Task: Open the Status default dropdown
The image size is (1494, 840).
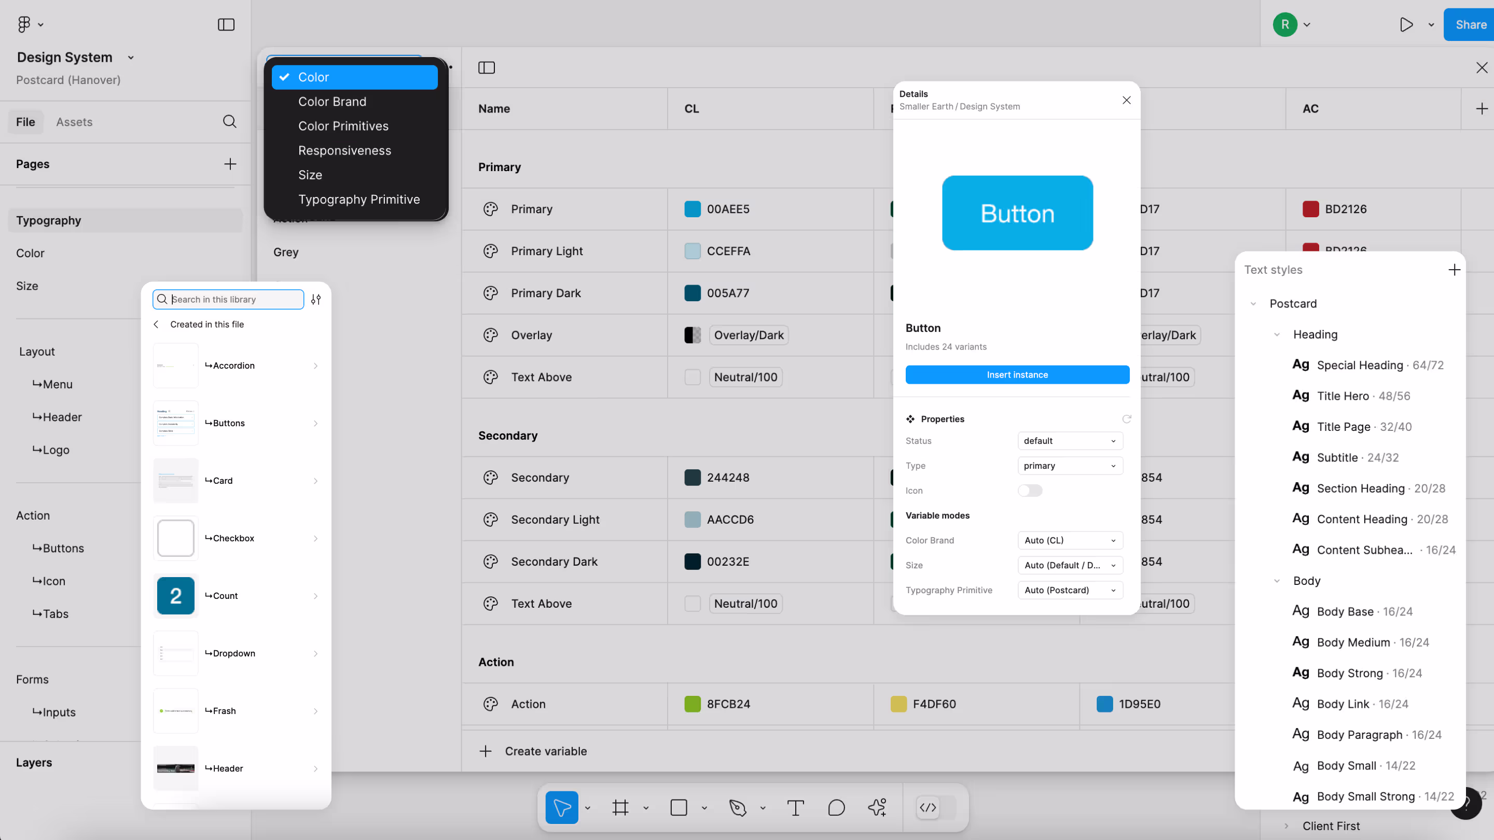Action: (x=1070, y=441)
